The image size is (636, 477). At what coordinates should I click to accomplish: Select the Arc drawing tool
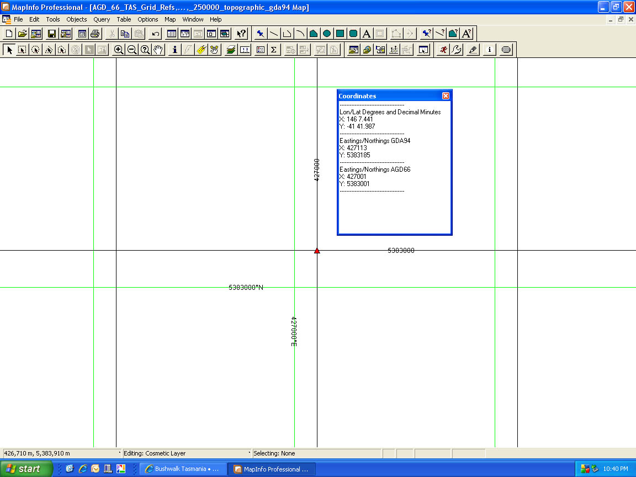pyautogui.click(x=300, y=34)
